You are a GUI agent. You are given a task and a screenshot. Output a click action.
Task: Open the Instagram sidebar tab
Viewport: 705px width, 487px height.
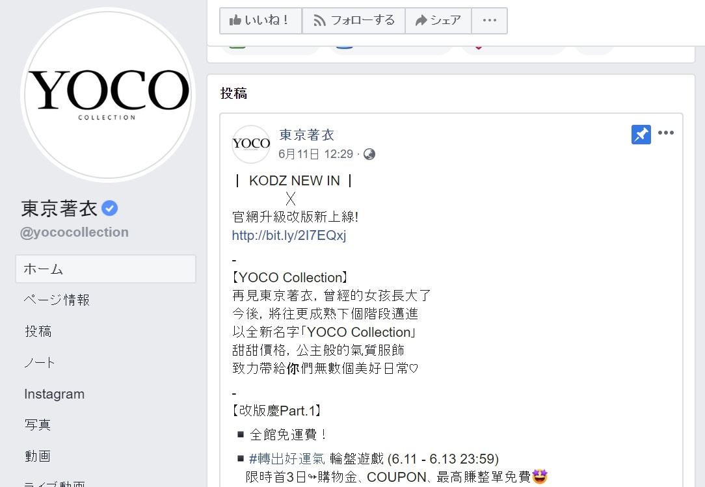pyautogui.click(x=55, y=394)
